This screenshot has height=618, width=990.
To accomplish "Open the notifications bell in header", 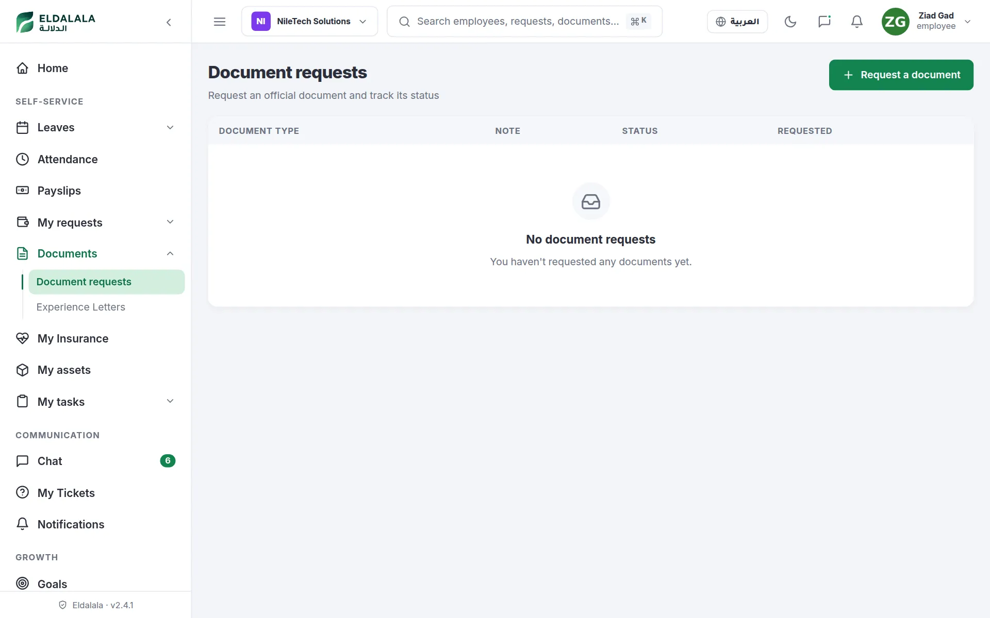I will click(856, 22).
